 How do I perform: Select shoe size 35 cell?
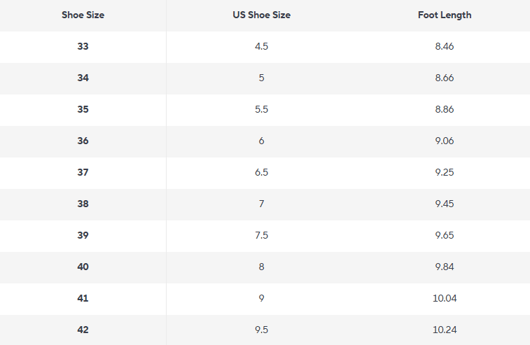pos(83,109)
